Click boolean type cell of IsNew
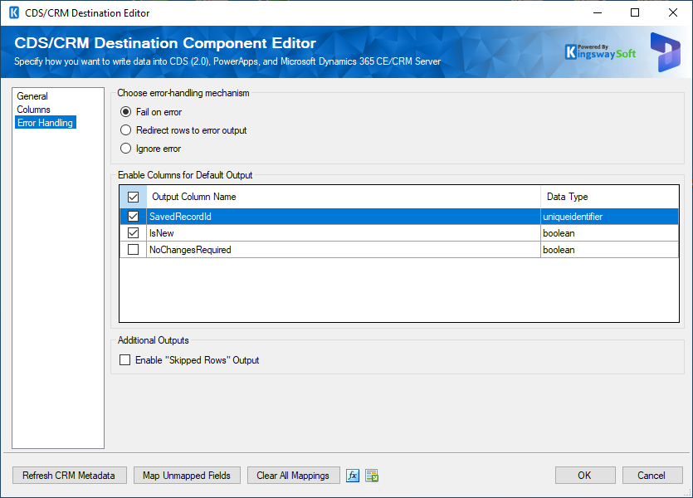This screenshot has height=498, width=693. point(609,233)
